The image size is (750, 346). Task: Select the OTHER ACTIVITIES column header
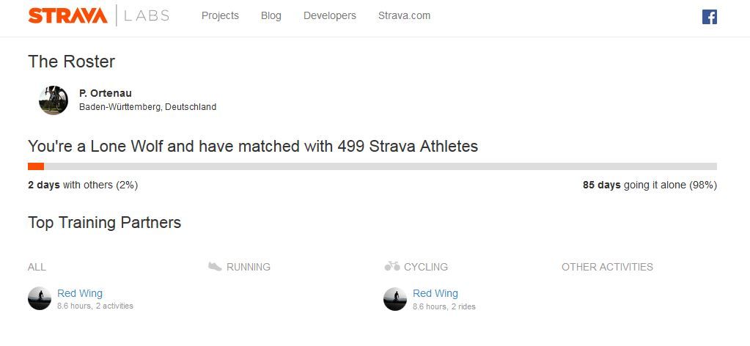click(x=607, y=267)
